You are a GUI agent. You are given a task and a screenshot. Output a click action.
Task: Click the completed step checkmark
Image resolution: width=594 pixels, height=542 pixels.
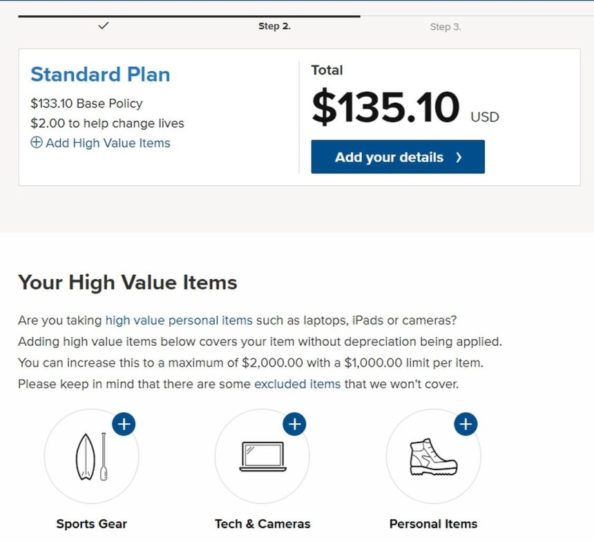[x=104, y=26]
